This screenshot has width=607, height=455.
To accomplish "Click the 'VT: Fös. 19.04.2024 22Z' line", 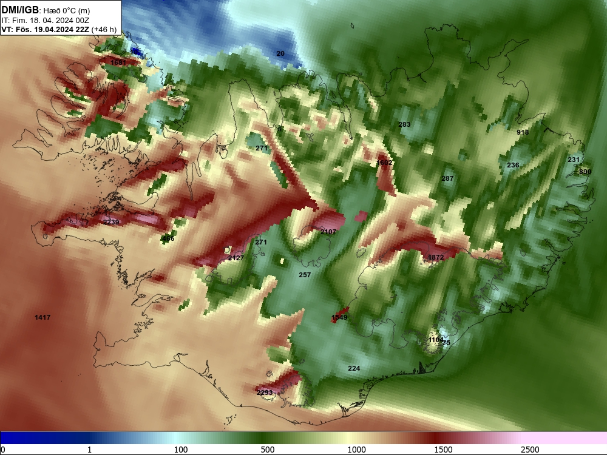I will [x=46, y=29].
